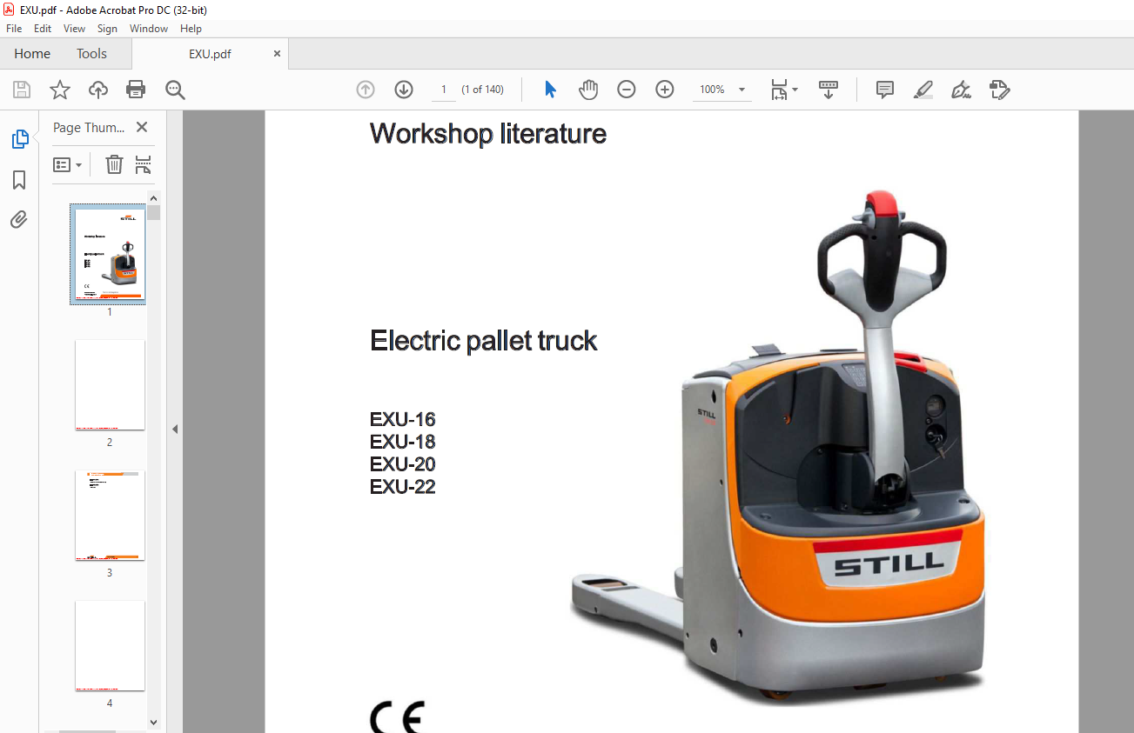Viewport: 1134px width, 733px height.
Task: Select the Highlight text pen tool
Action: [x=923, y=90]
